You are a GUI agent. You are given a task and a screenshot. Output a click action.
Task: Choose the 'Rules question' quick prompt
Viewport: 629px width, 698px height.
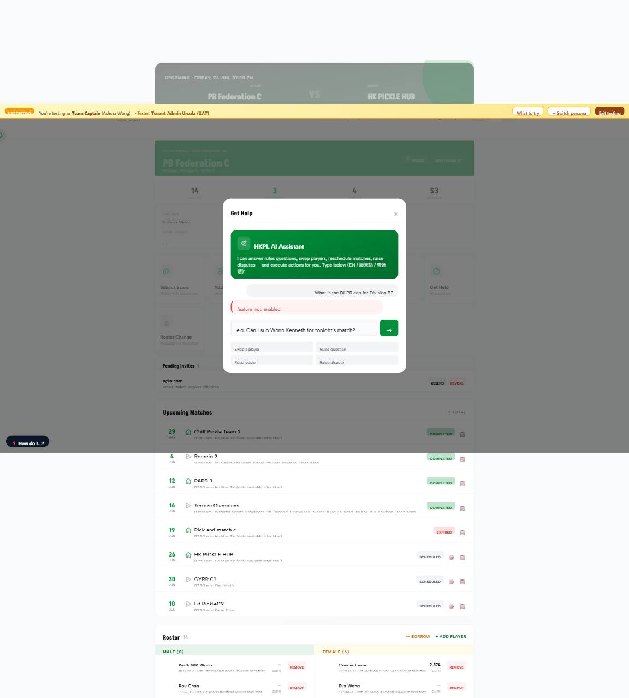[x=357, y=347]
